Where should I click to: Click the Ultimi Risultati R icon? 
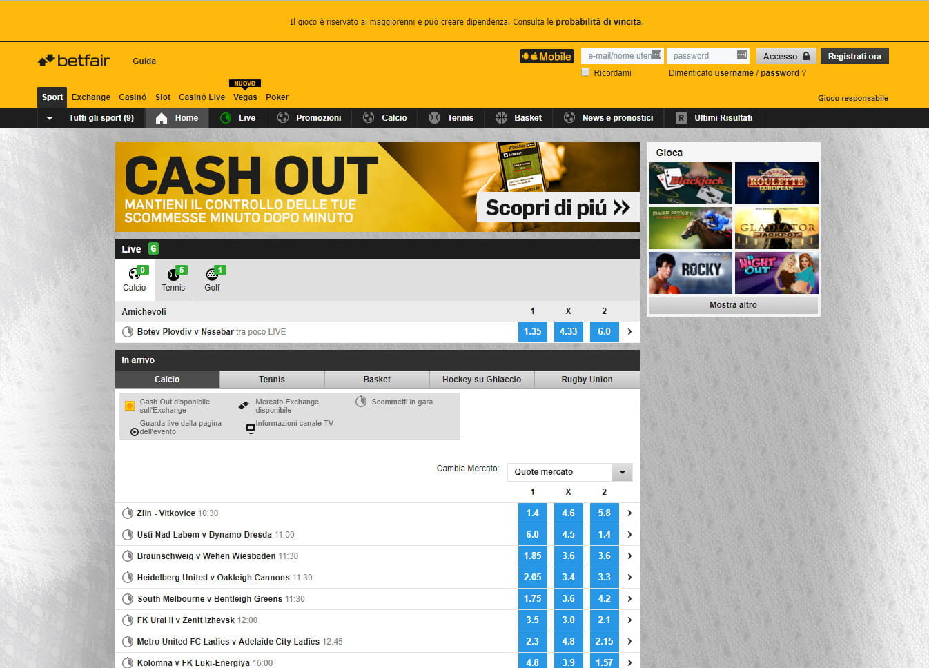pyautogui.click(x=681, y=118)
